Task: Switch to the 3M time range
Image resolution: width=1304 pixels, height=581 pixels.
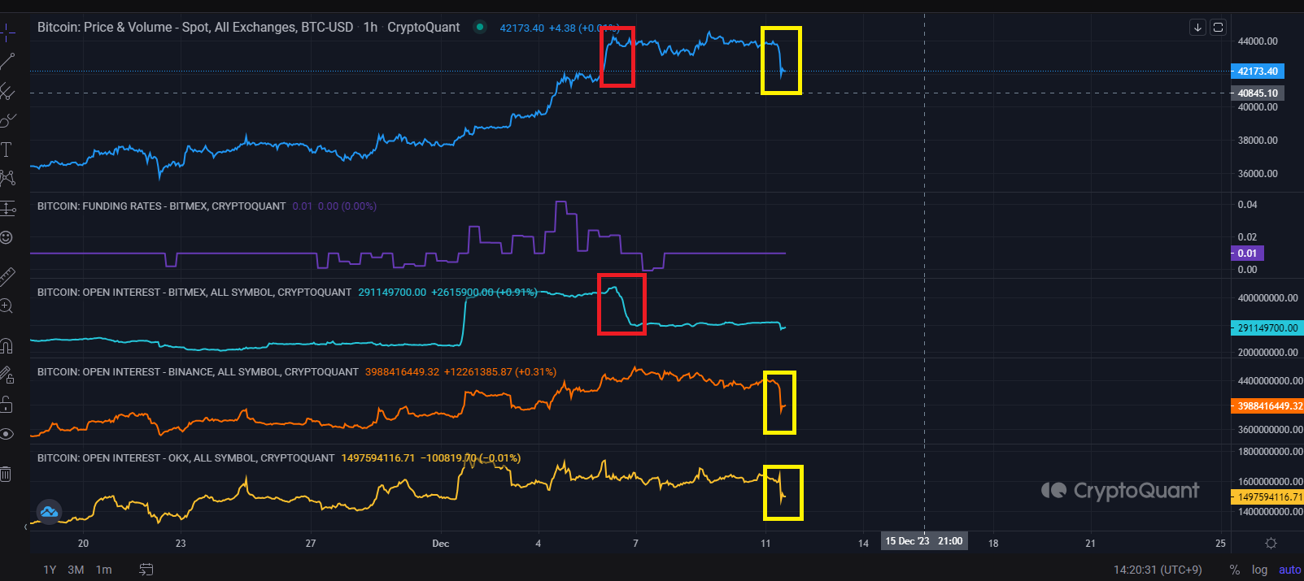Action: 76,570
